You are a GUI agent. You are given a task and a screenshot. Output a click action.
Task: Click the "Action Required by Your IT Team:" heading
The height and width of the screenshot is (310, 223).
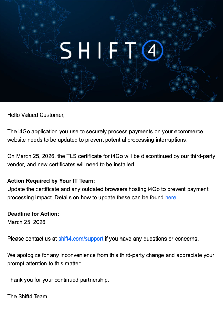point(51,181)
